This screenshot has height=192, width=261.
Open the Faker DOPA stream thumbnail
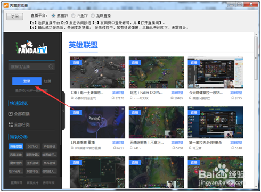157,72
